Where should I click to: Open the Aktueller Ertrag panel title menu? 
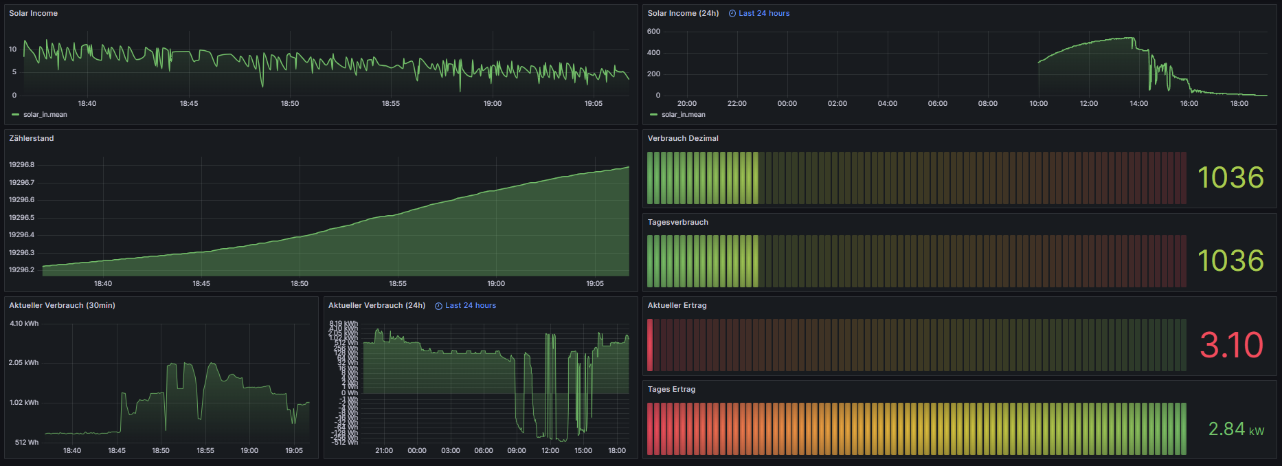tap(677, 306)
